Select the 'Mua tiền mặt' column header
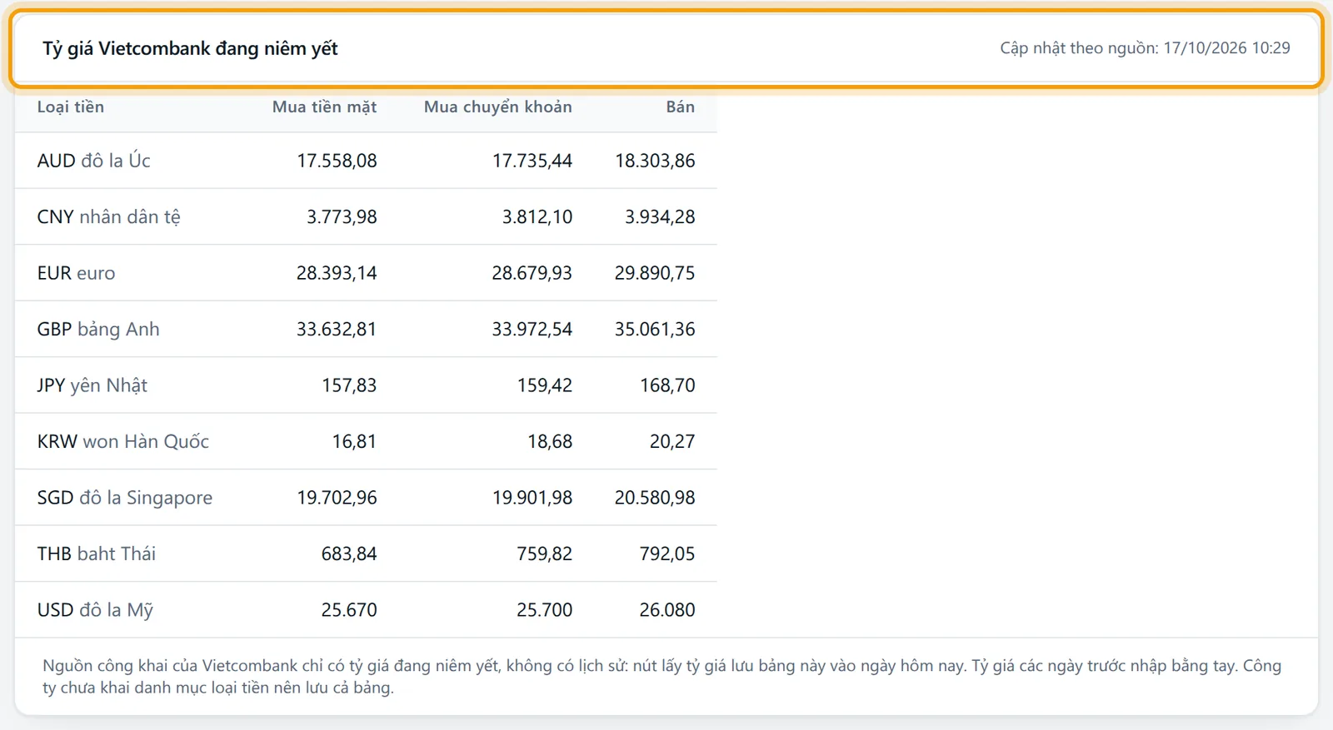Image resolution: width=1333 pixels, height=730 pixels. coord(324,107)
